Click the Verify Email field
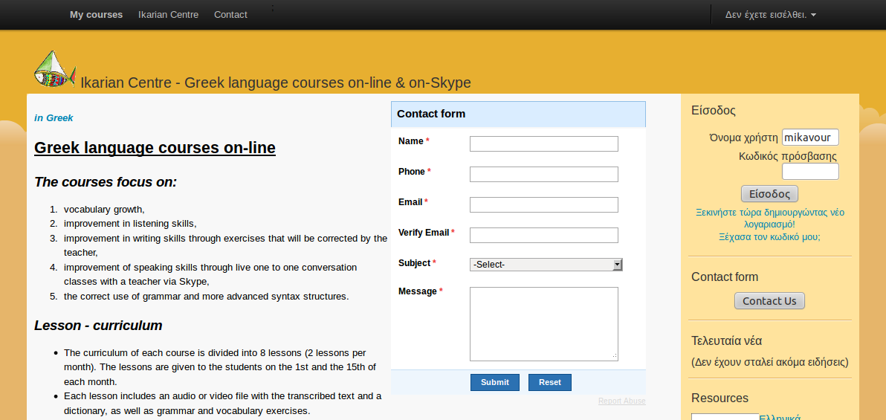 click(543, 236)
